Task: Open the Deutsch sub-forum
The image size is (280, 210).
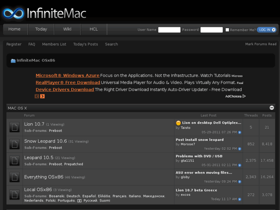Action: (x=73, y=196)
